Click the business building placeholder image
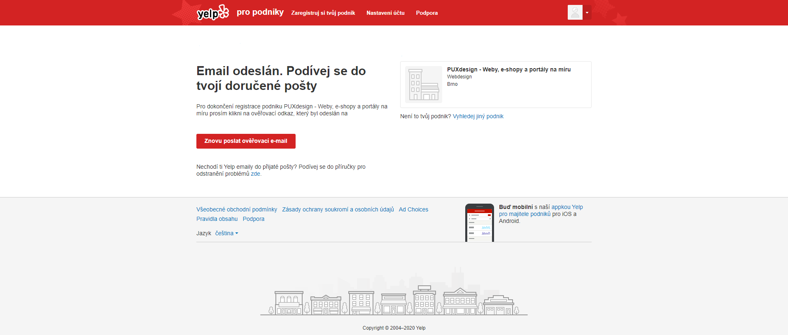Viewport: 788px width, 335px height. point(423,85)
